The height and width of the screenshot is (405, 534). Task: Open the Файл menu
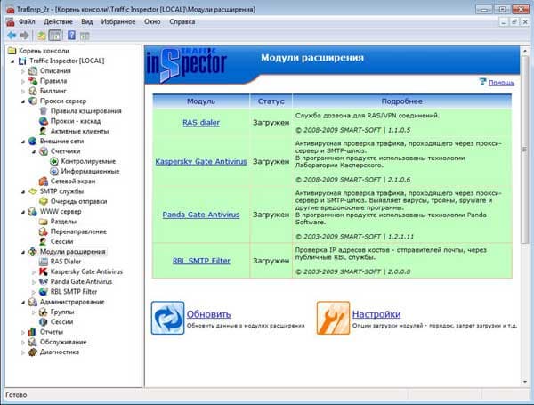tap(27, 21)
